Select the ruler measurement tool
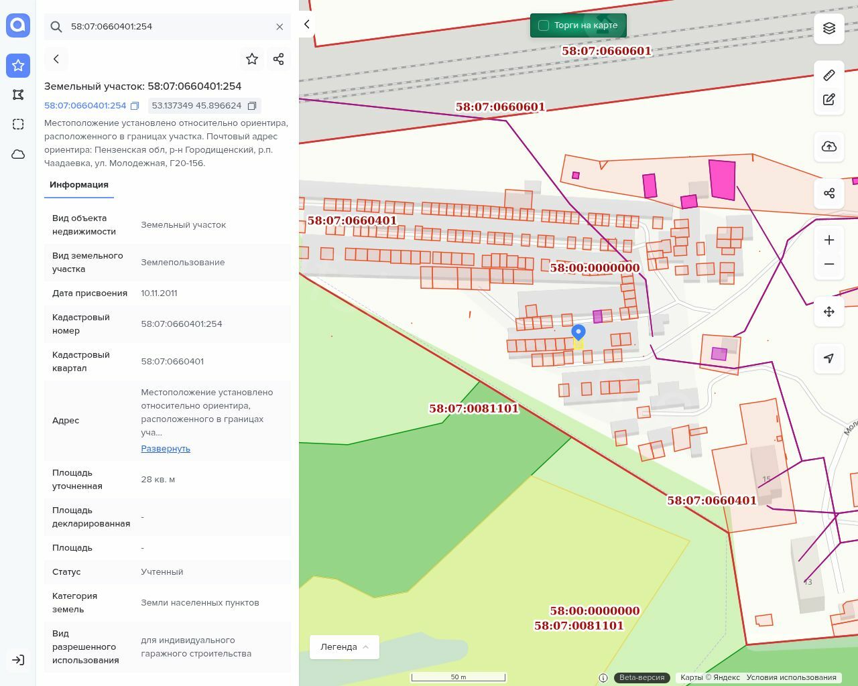 tap(829, 75)
